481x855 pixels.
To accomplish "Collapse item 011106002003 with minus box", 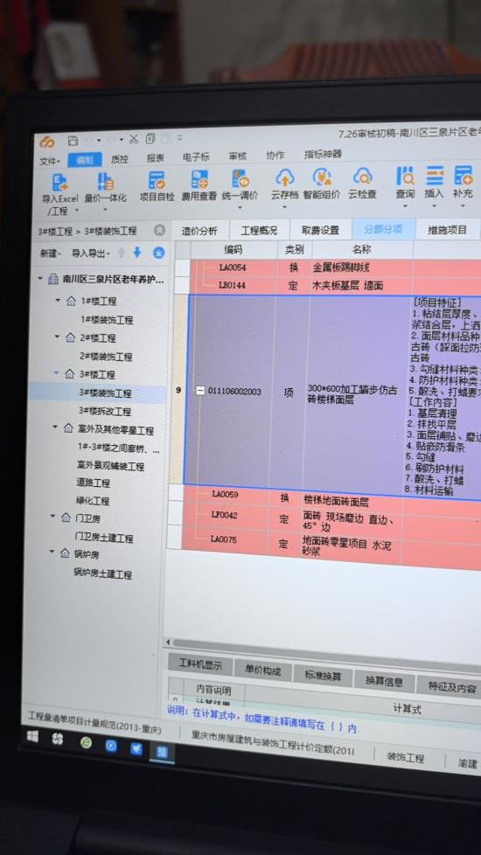I will click(x=200, y=391).
